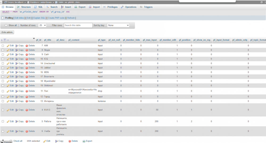Click the Copy icon in the Shikimori row
266x143 pixels.
point(17,86)
